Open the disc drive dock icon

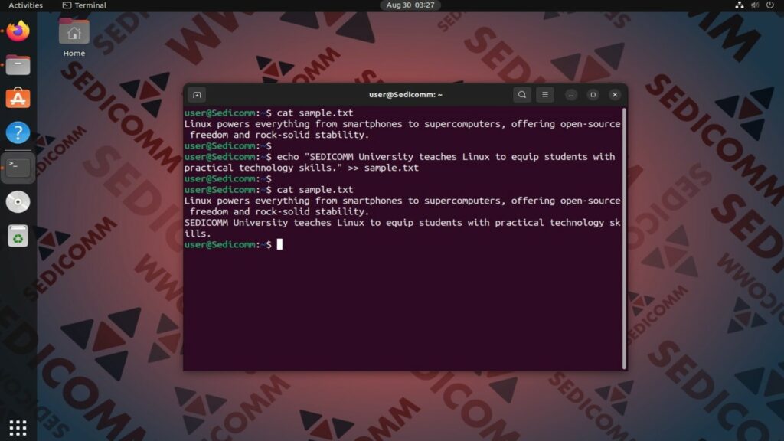pyautogui.click(x=18, y=201)
